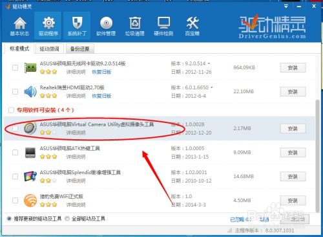Open 详细说明 for Realtek HDMI driver
Screen dimensions: 323x237
76,96
